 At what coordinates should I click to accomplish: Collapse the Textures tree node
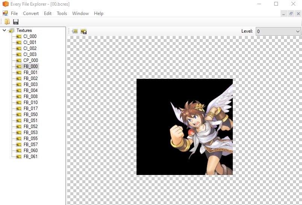tap(4, 30)
